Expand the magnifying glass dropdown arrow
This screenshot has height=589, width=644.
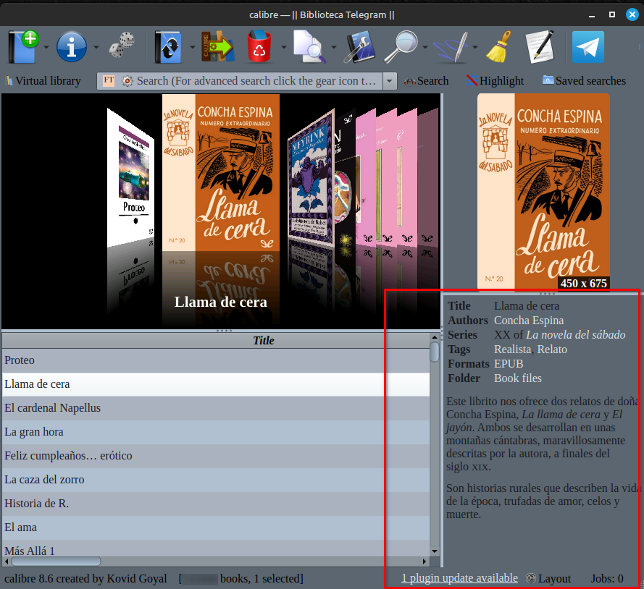tap(425, 47)
